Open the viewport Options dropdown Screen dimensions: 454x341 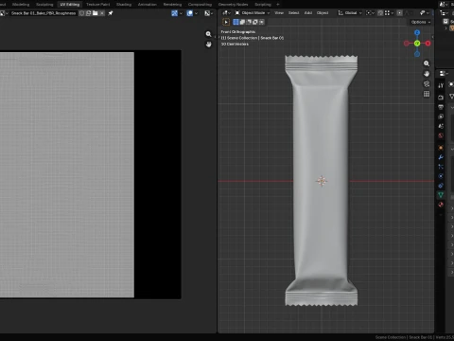point(421,22)
